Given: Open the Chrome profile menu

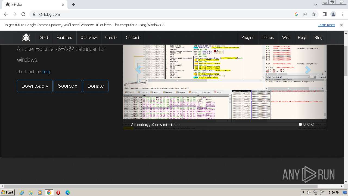Looking at the screenshot, I should (x=333, y=14).
